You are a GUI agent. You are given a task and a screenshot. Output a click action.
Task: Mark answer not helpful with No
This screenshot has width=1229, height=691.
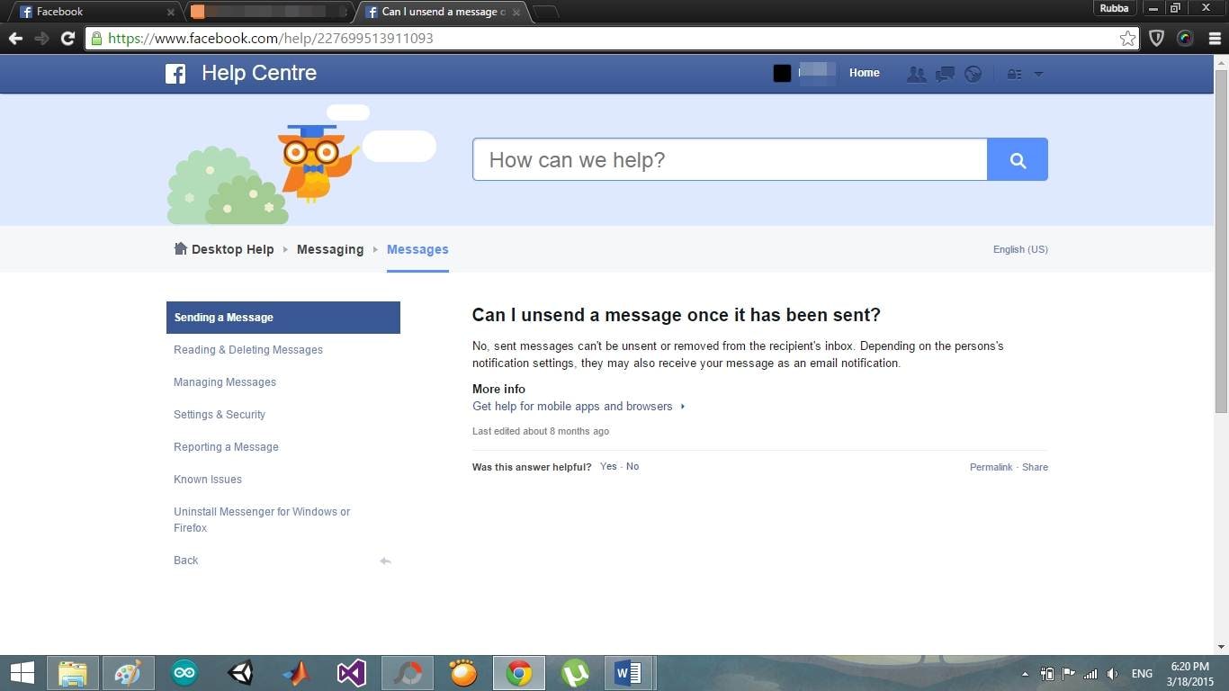(x=632, y=466)
